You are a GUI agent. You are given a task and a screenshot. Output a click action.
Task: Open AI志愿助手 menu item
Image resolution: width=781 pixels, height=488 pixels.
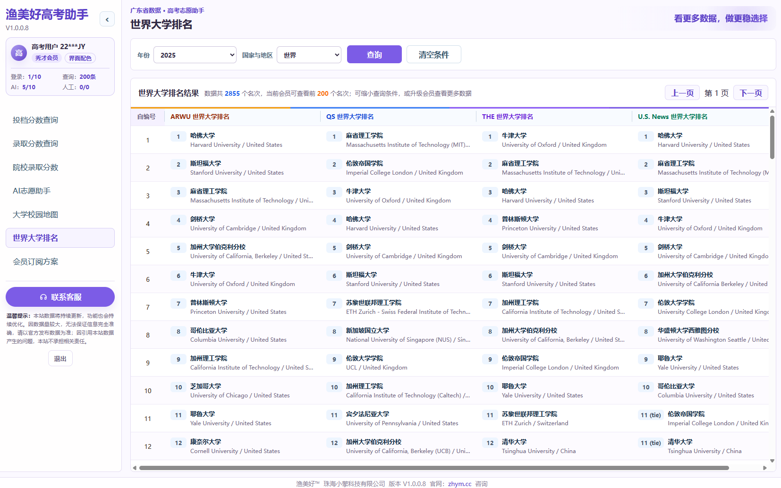(x=60, y=191)
